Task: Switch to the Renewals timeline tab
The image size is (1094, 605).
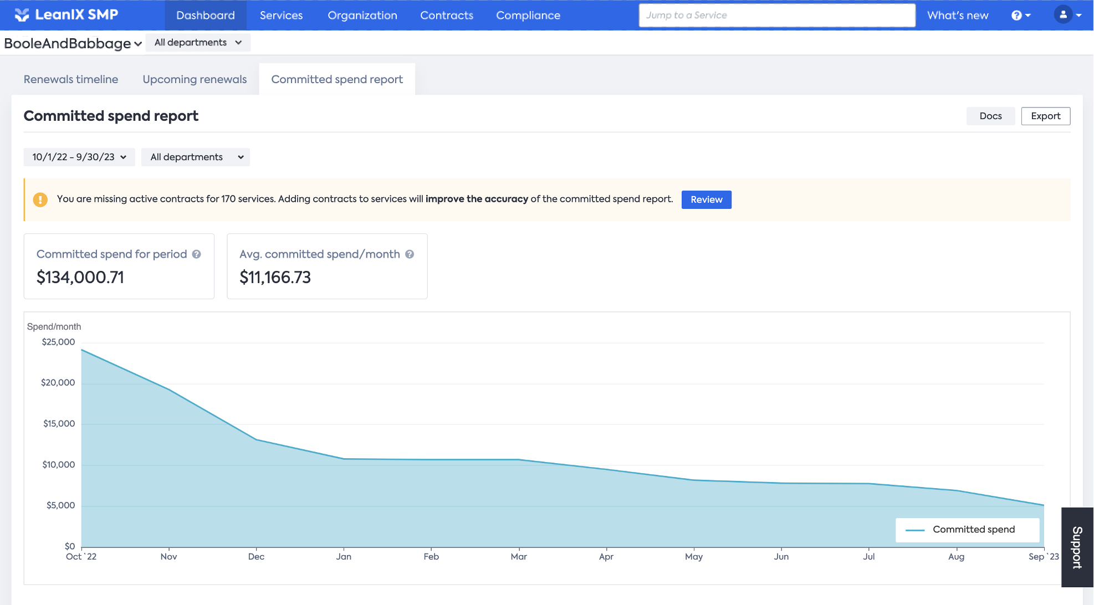Action: click(x=71, y=79)
